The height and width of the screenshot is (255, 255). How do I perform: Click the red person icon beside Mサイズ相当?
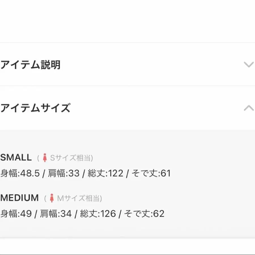pyautogui.click(x=52, y=198)
